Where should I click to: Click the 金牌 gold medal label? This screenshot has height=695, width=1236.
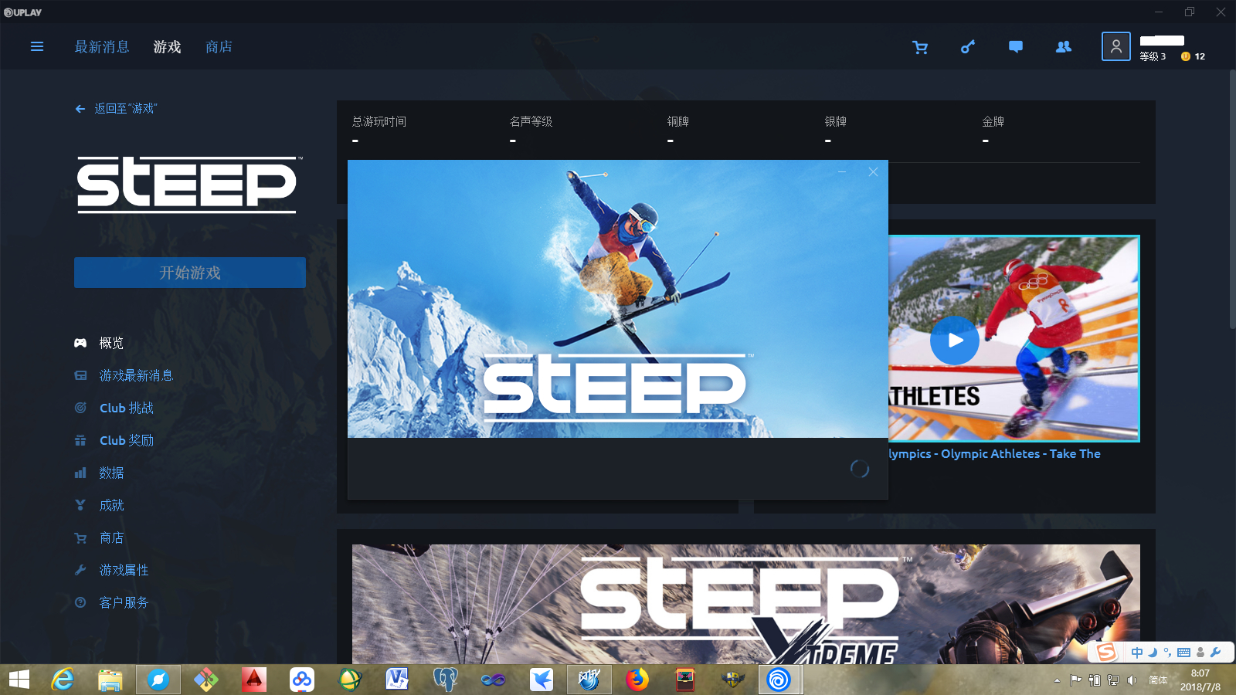tap(993, 121)
